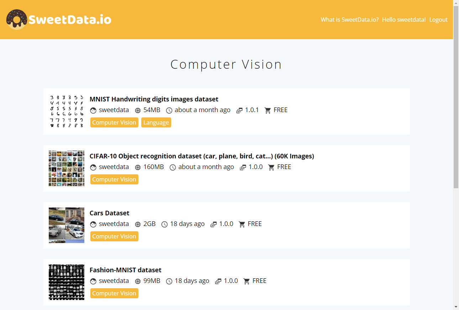The height and width of the screenshot is (310, 459).
Task: Click the version icon beside 1.0.1
Action: point(239,110)
